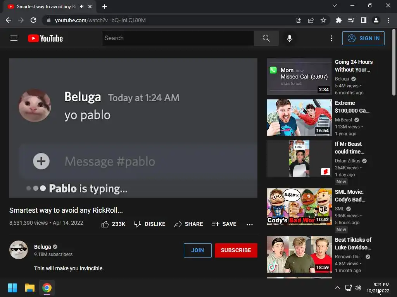
Task: Like the video with thumbs up
Action: (113, 224)
